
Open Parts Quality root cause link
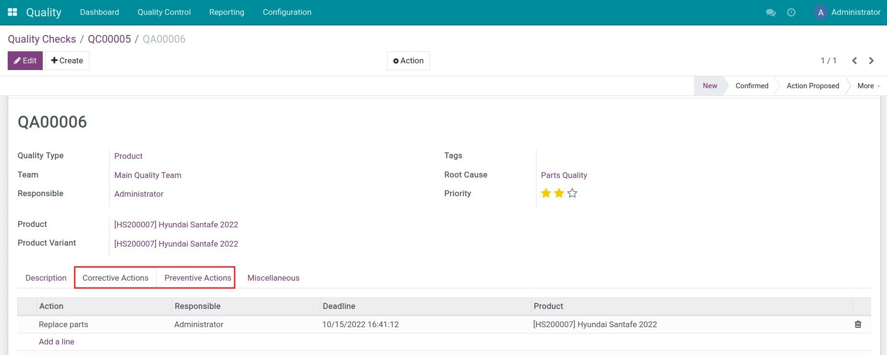coord(564,175)
